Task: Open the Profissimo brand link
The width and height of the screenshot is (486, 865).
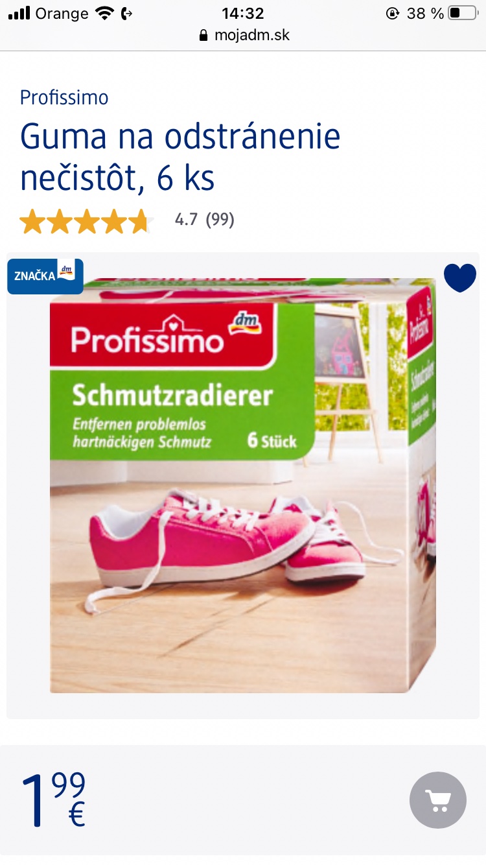Action: tap(64, 98)
